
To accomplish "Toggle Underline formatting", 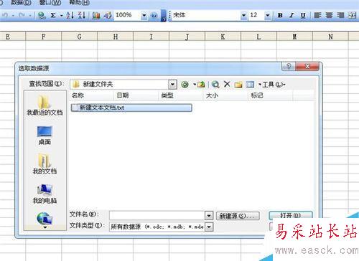I will coord(303,16).
